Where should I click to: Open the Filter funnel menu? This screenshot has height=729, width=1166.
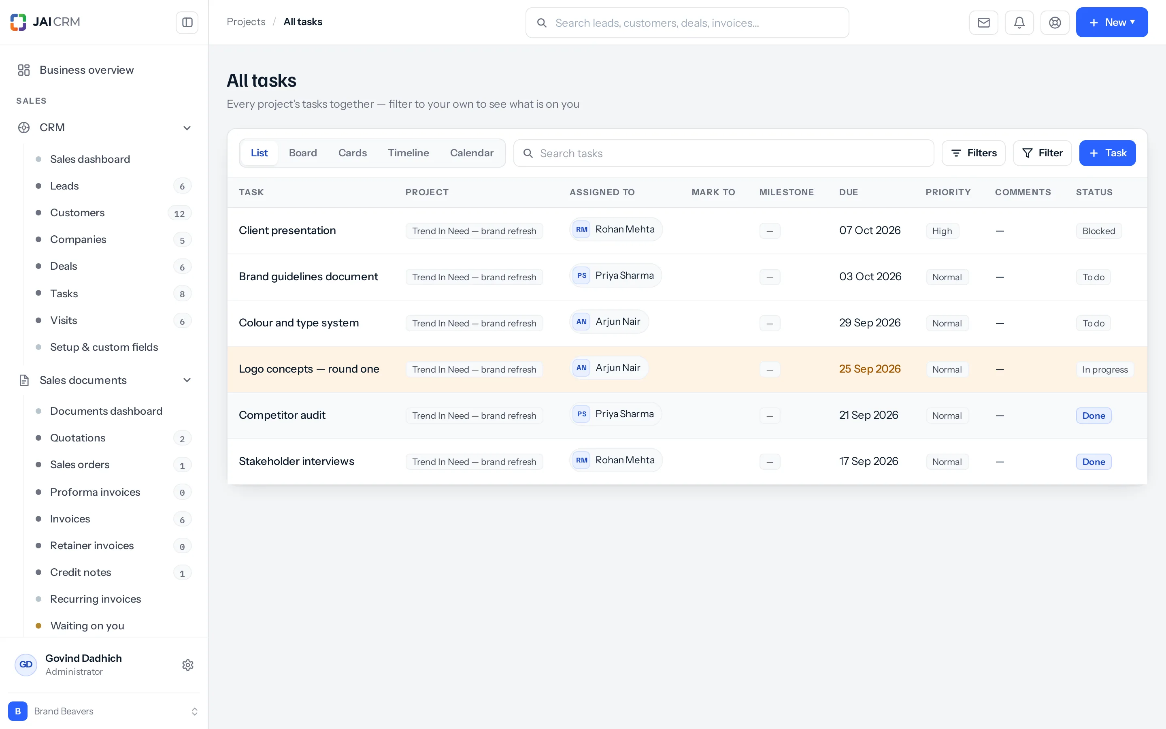pyautogui.click(x=1042, y=153)
